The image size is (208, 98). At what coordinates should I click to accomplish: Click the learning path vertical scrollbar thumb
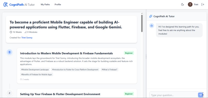[142, 23]
